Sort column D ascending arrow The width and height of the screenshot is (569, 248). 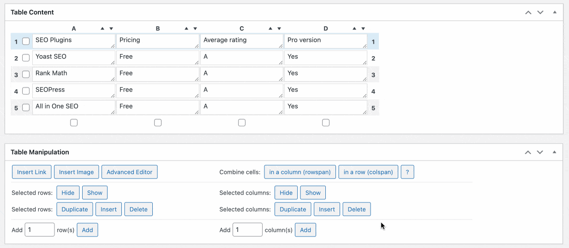coord(354,29)
